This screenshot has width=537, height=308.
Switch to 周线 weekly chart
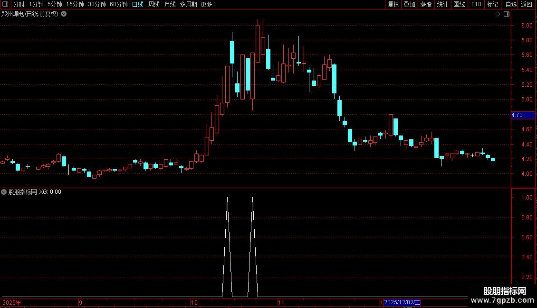click(x=154, y=4)
